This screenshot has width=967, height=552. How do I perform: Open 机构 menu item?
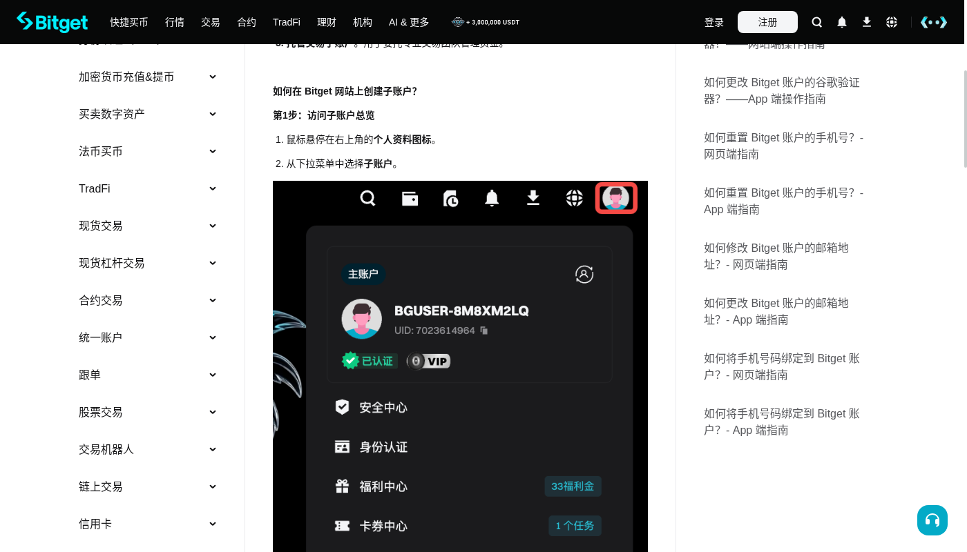coord(363,22)
